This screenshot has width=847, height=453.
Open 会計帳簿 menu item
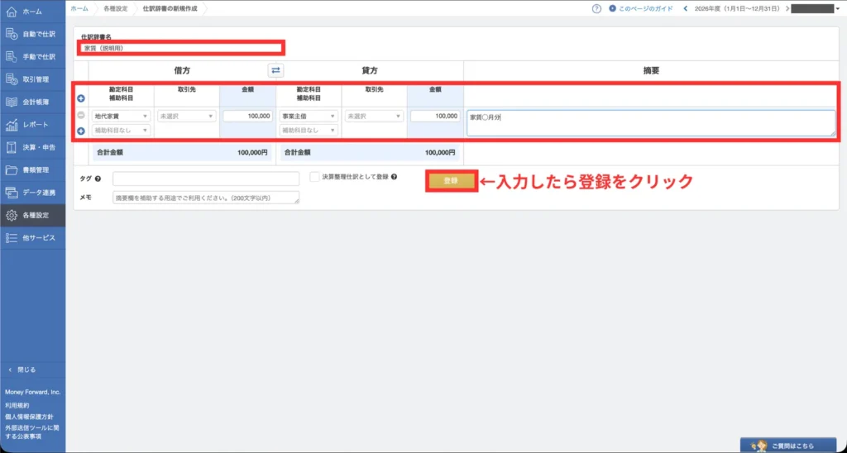tap(32, 102)
